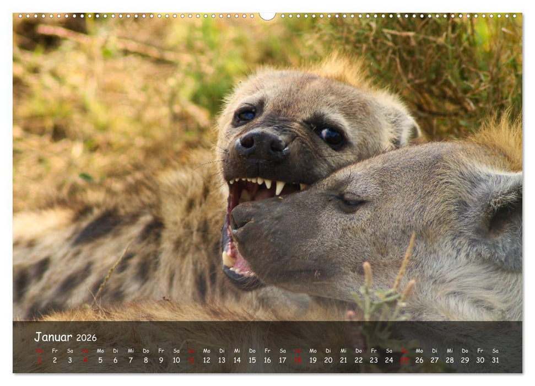Select the So label above date 4
This screenshot has width=535, height=386.
click(85, 351)
